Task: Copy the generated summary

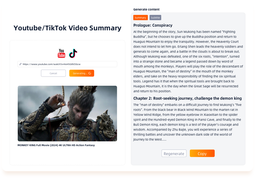Action: (202, 153)
